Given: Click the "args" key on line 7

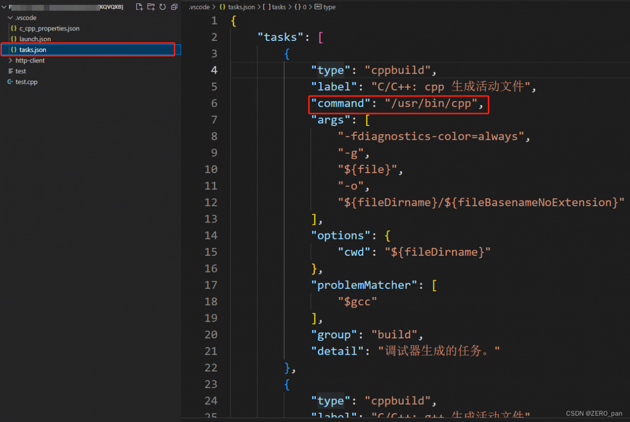Looking at the screenshot, I should 331,120.
